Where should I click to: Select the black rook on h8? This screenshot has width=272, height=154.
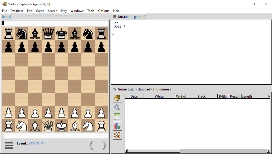(x=101, y=33)
